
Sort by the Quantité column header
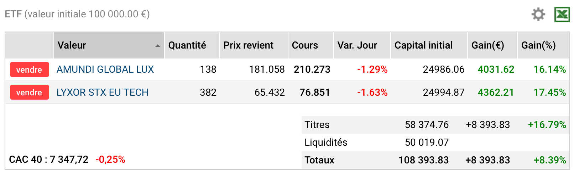pos(192,45)
